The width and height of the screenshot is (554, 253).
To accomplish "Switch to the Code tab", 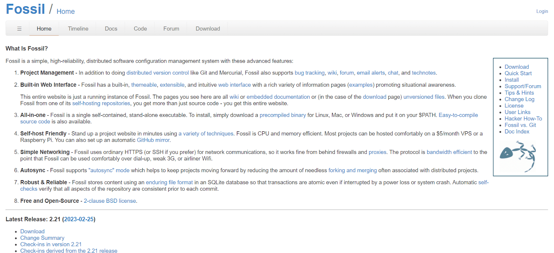I will pyautogui.click(x=140, y=29).
